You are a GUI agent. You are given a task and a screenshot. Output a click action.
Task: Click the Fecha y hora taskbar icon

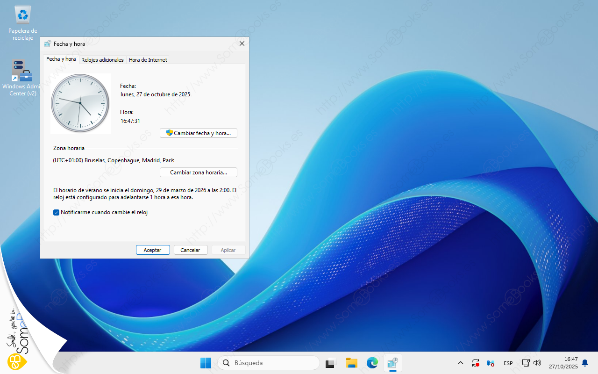click(x=392, y=363)
